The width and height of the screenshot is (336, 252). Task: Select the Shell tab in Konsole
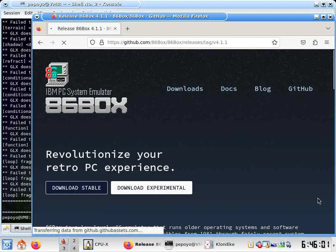[x=22, y=228]
